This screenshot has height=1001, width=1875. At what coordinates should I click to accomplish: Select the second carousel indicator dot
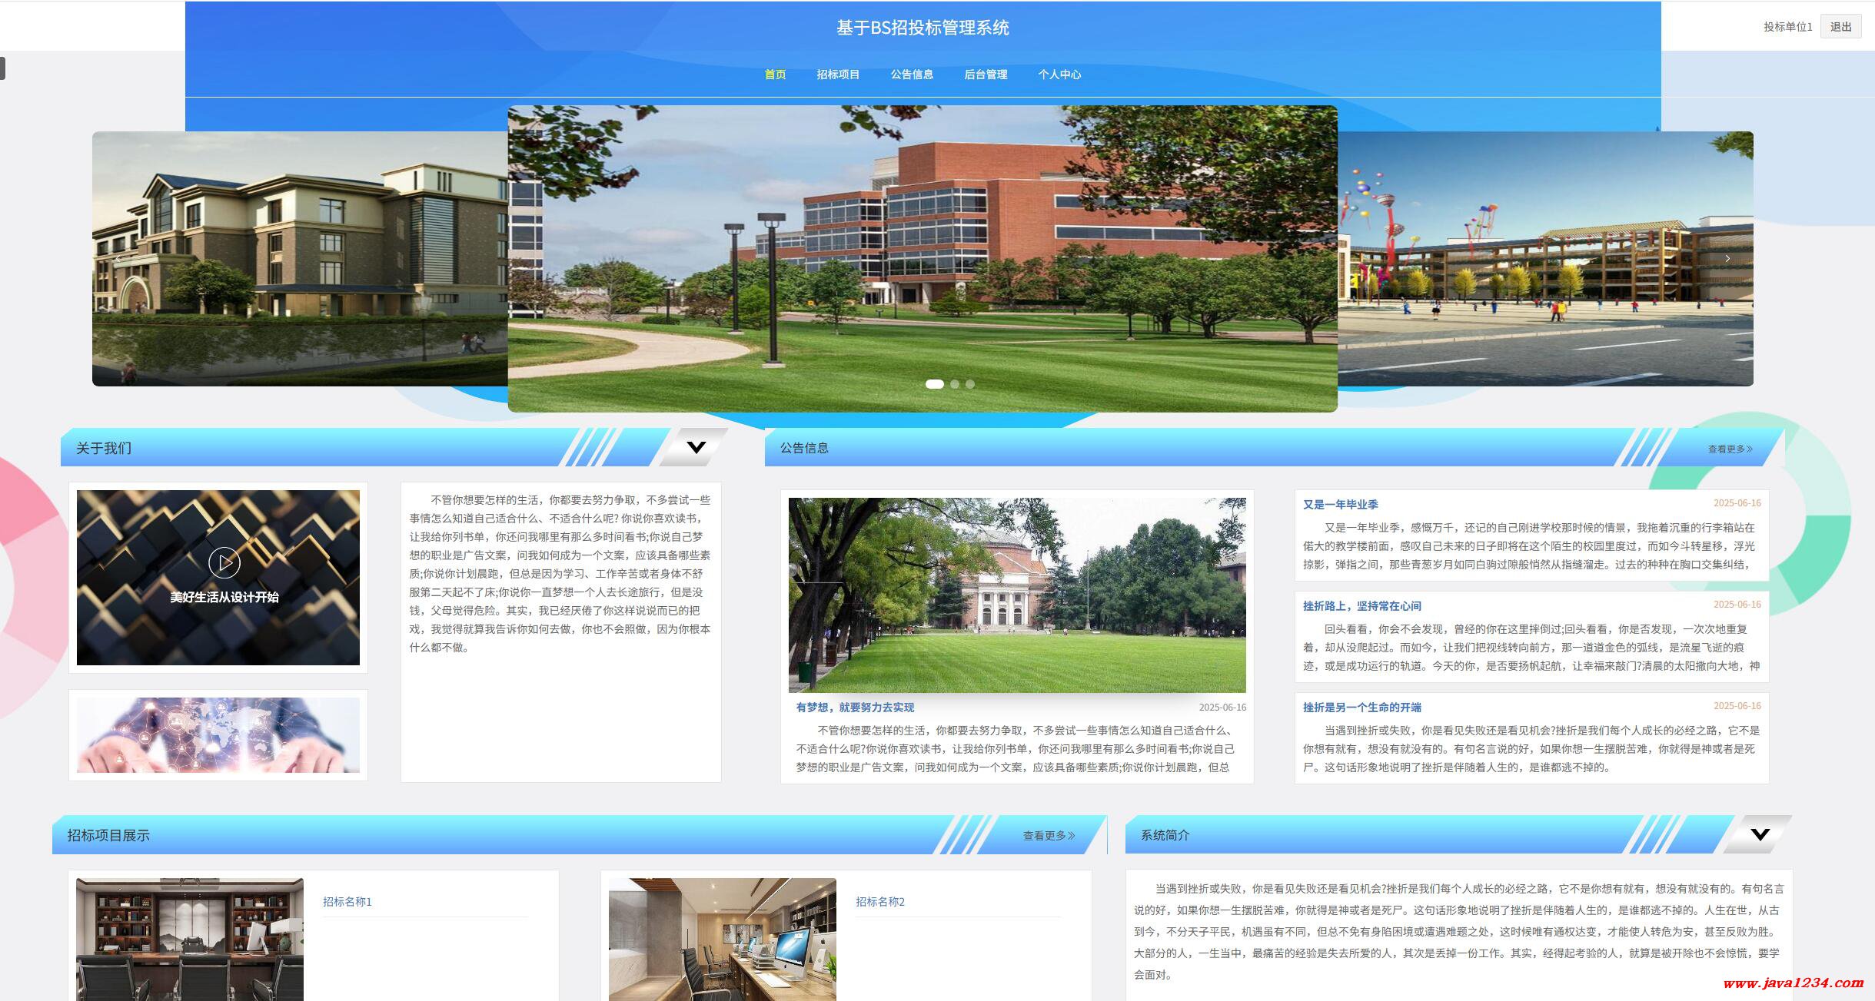coord(955,384)
